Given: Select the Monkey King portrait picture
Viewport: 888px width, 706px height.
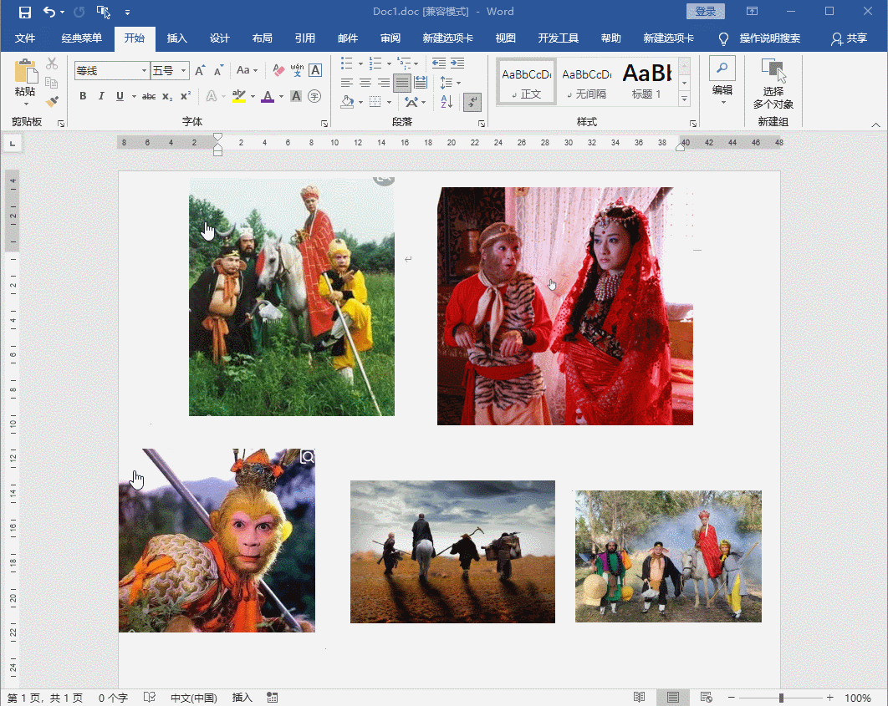Looking at the screenshot, I should [x=217, y=541].
